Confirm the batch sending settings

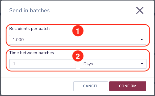128,86
